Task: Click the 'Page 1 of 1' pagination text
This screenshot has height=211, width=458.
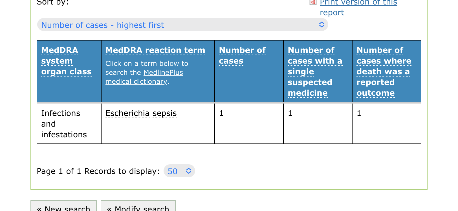Action: coord(59,171)
